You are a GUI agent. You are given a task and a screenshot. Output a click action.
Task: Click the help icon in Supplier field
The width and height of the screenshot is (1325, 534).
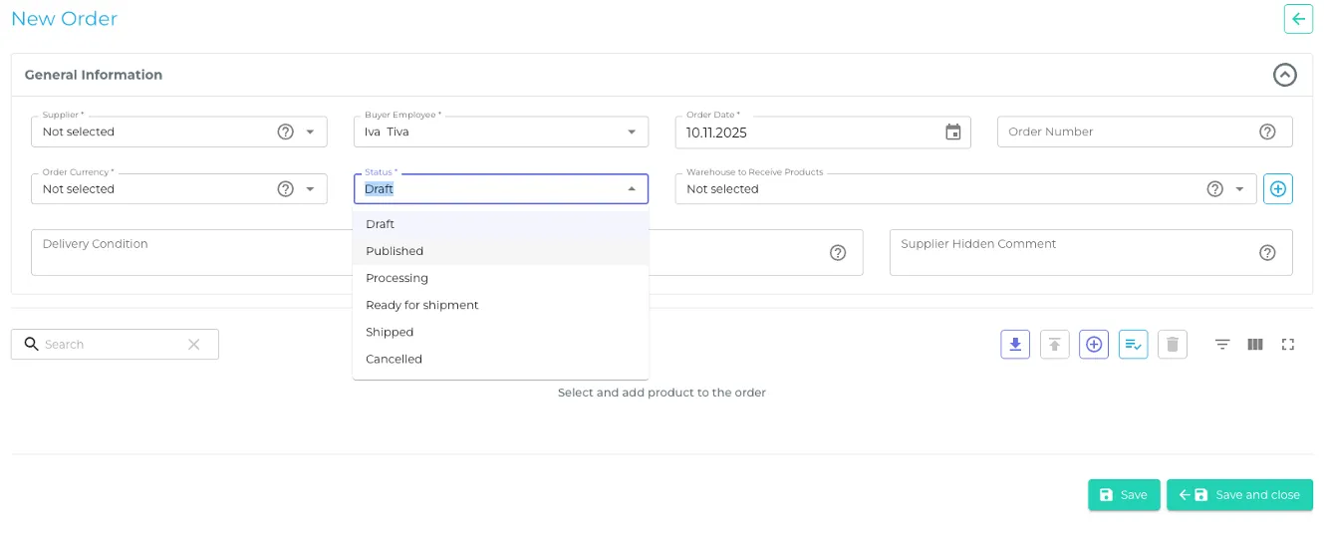285,132
